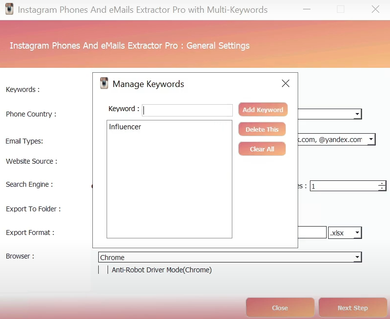Click the Manage Keywords dialog icon
390x319 pixels.
coord(104,84)
